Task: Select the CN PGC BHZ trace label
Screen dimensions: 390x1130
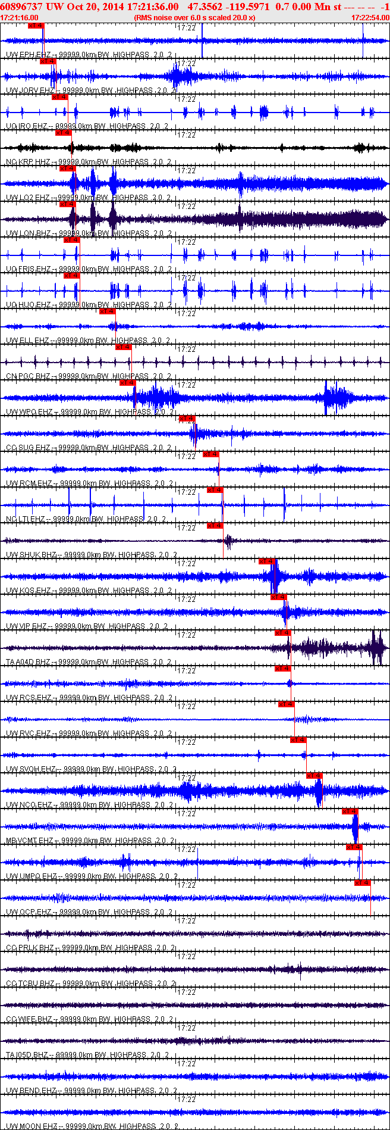Action: [89, 376]
